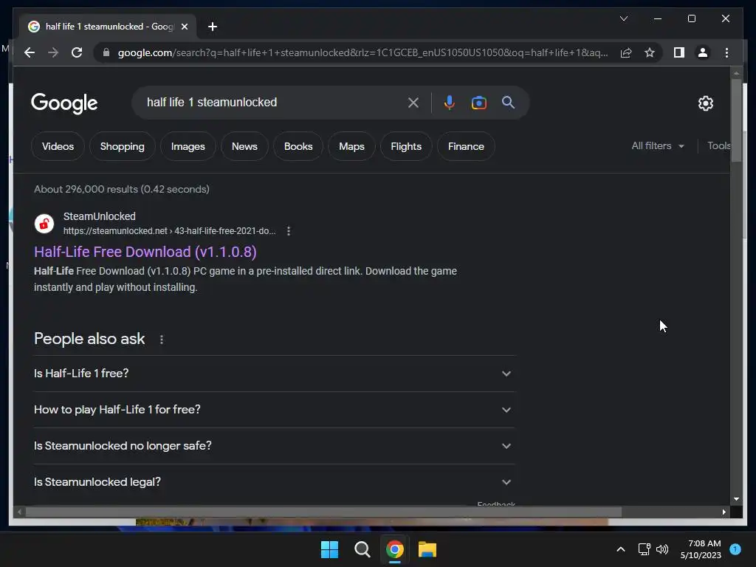Close the half life 1 steamunlocked tab

(184, 27)
